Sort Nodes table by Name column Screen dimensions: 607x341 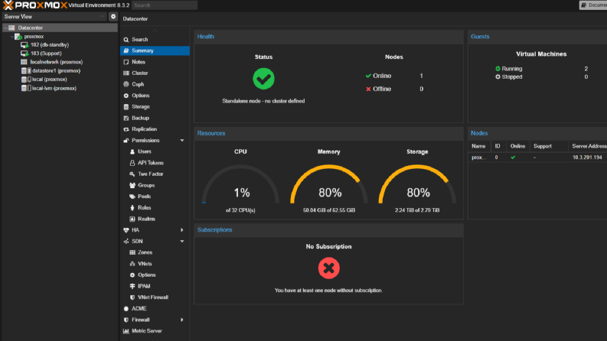point(479,146)
